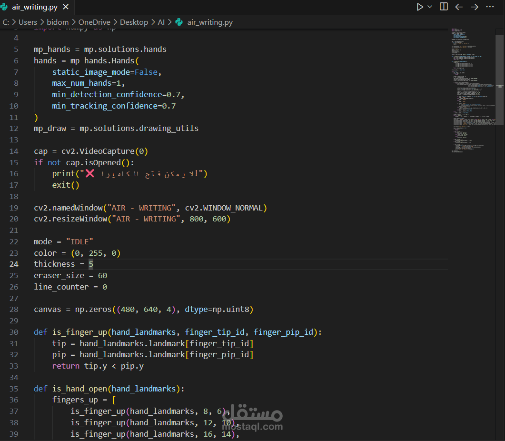This screenshot has height=441, width=505.
Task: Click line number 30 in gutter
Action: point(14,332)
